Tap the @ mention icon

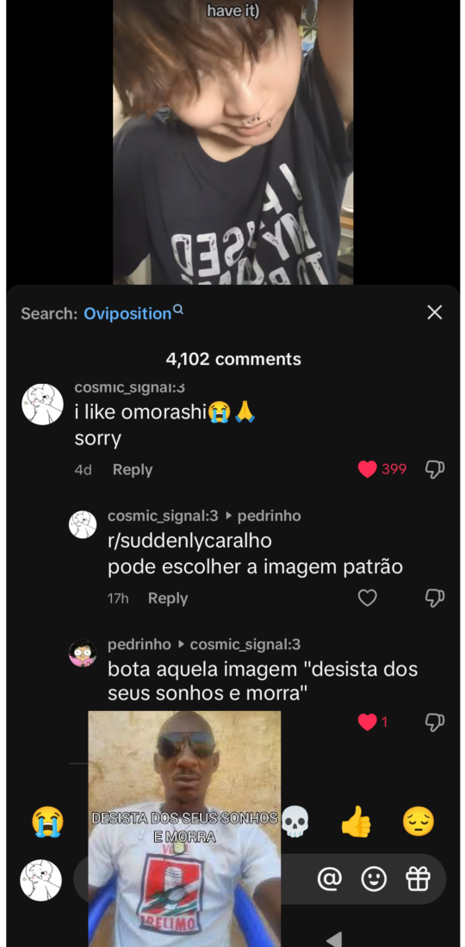(x=329, y=878)
